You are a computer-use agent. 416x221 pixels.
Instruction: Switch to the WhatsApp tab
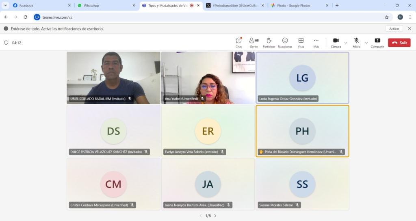106,6
